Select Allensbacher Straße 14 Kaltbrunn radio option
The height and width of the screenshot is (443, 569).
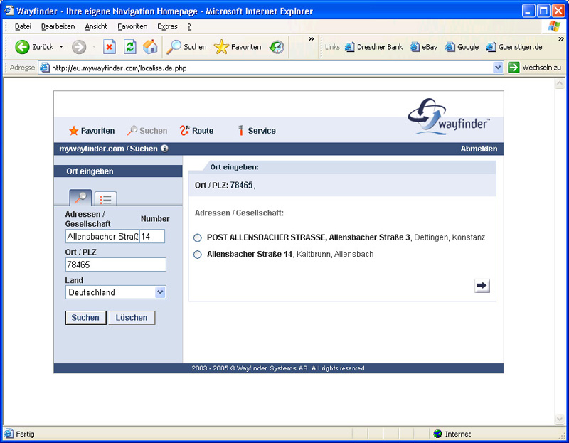198,255
